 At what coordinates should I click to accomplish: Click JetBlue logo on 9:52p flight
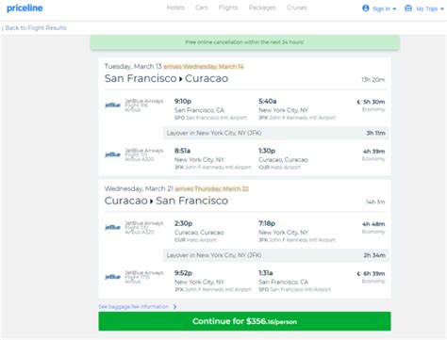[112, 277]
